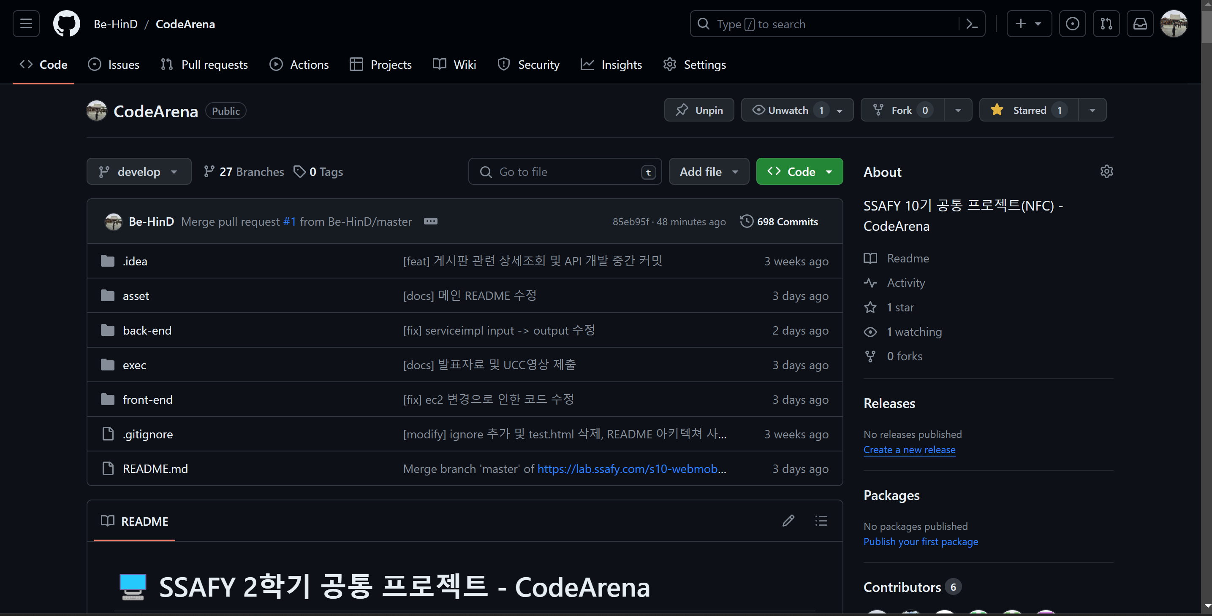Open the GitHub homepage logo
The height and width of the screenshot is (616, 1212).
pyautogui.click(x=66, y=24)
